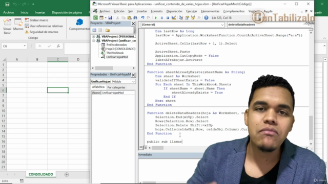Insert UserForm toolbar icon
Image resolution: width=328 pixels, height=184 pixels.
pyautogui.click(x=101, y=18)
